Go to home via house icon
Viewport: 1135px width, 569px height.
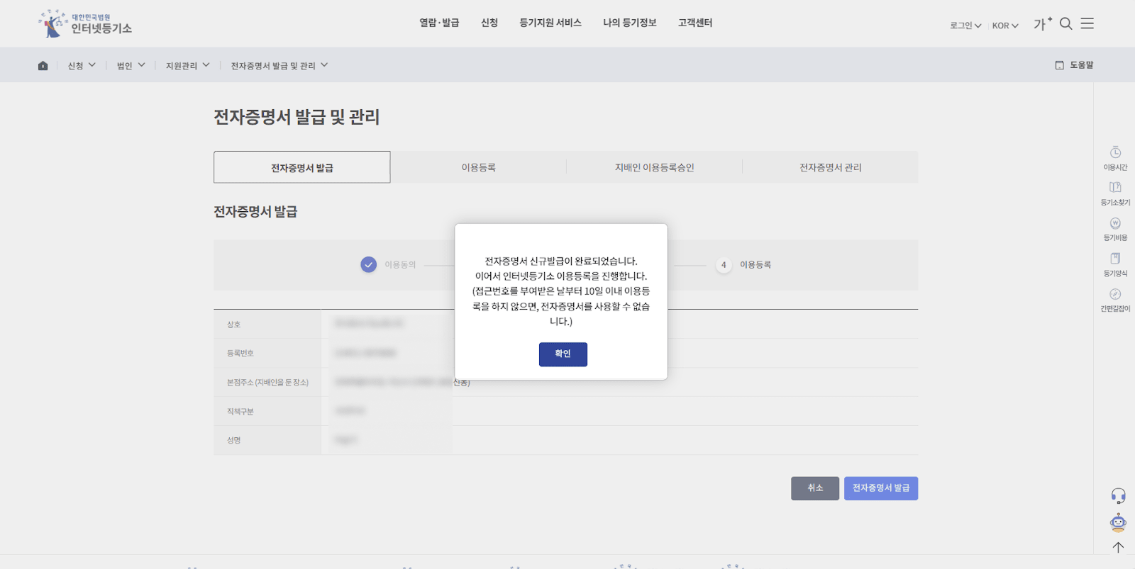pyautogui.click(x=43, y=65)
